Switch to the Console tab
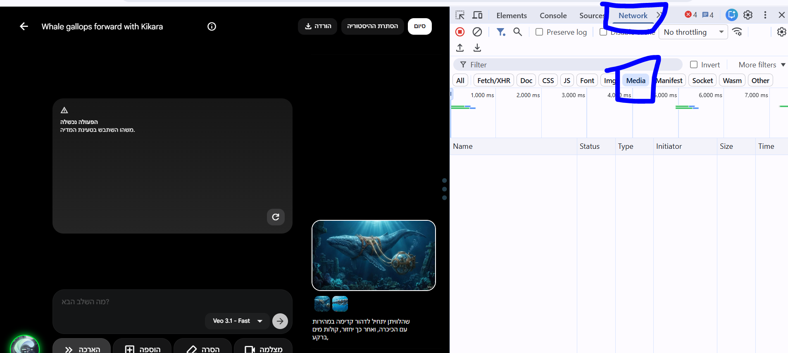 (x=553, y=15)
